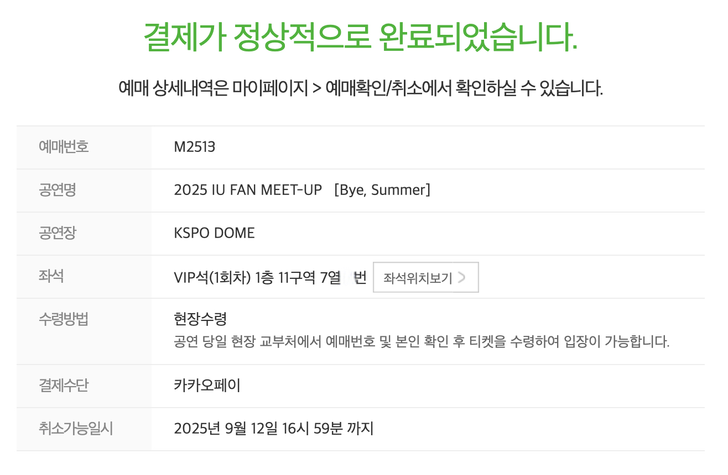Screen dimensions: 728x475
Task: Click the on-site ticket pickup description
Action: [421, 342]
